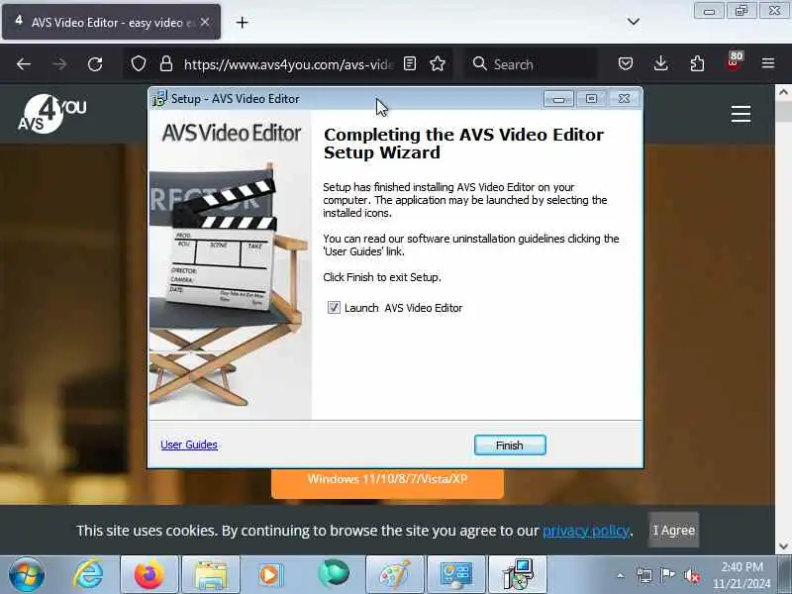The width and height of the screenshot is (792, 594).
Task: Open the website hamburger navigation menu
Action: point(741,114)
